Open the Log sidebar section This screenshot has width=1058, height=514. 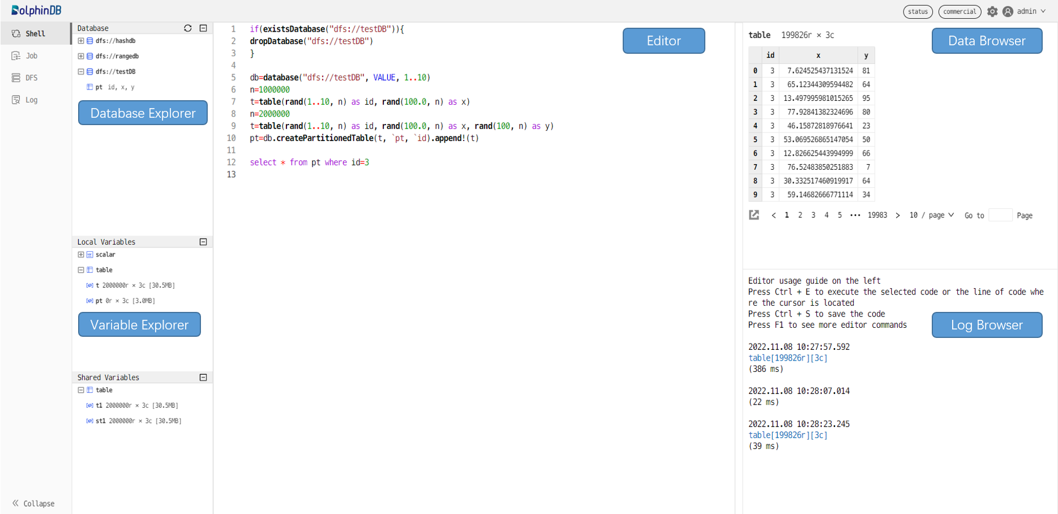coord(31,100)
